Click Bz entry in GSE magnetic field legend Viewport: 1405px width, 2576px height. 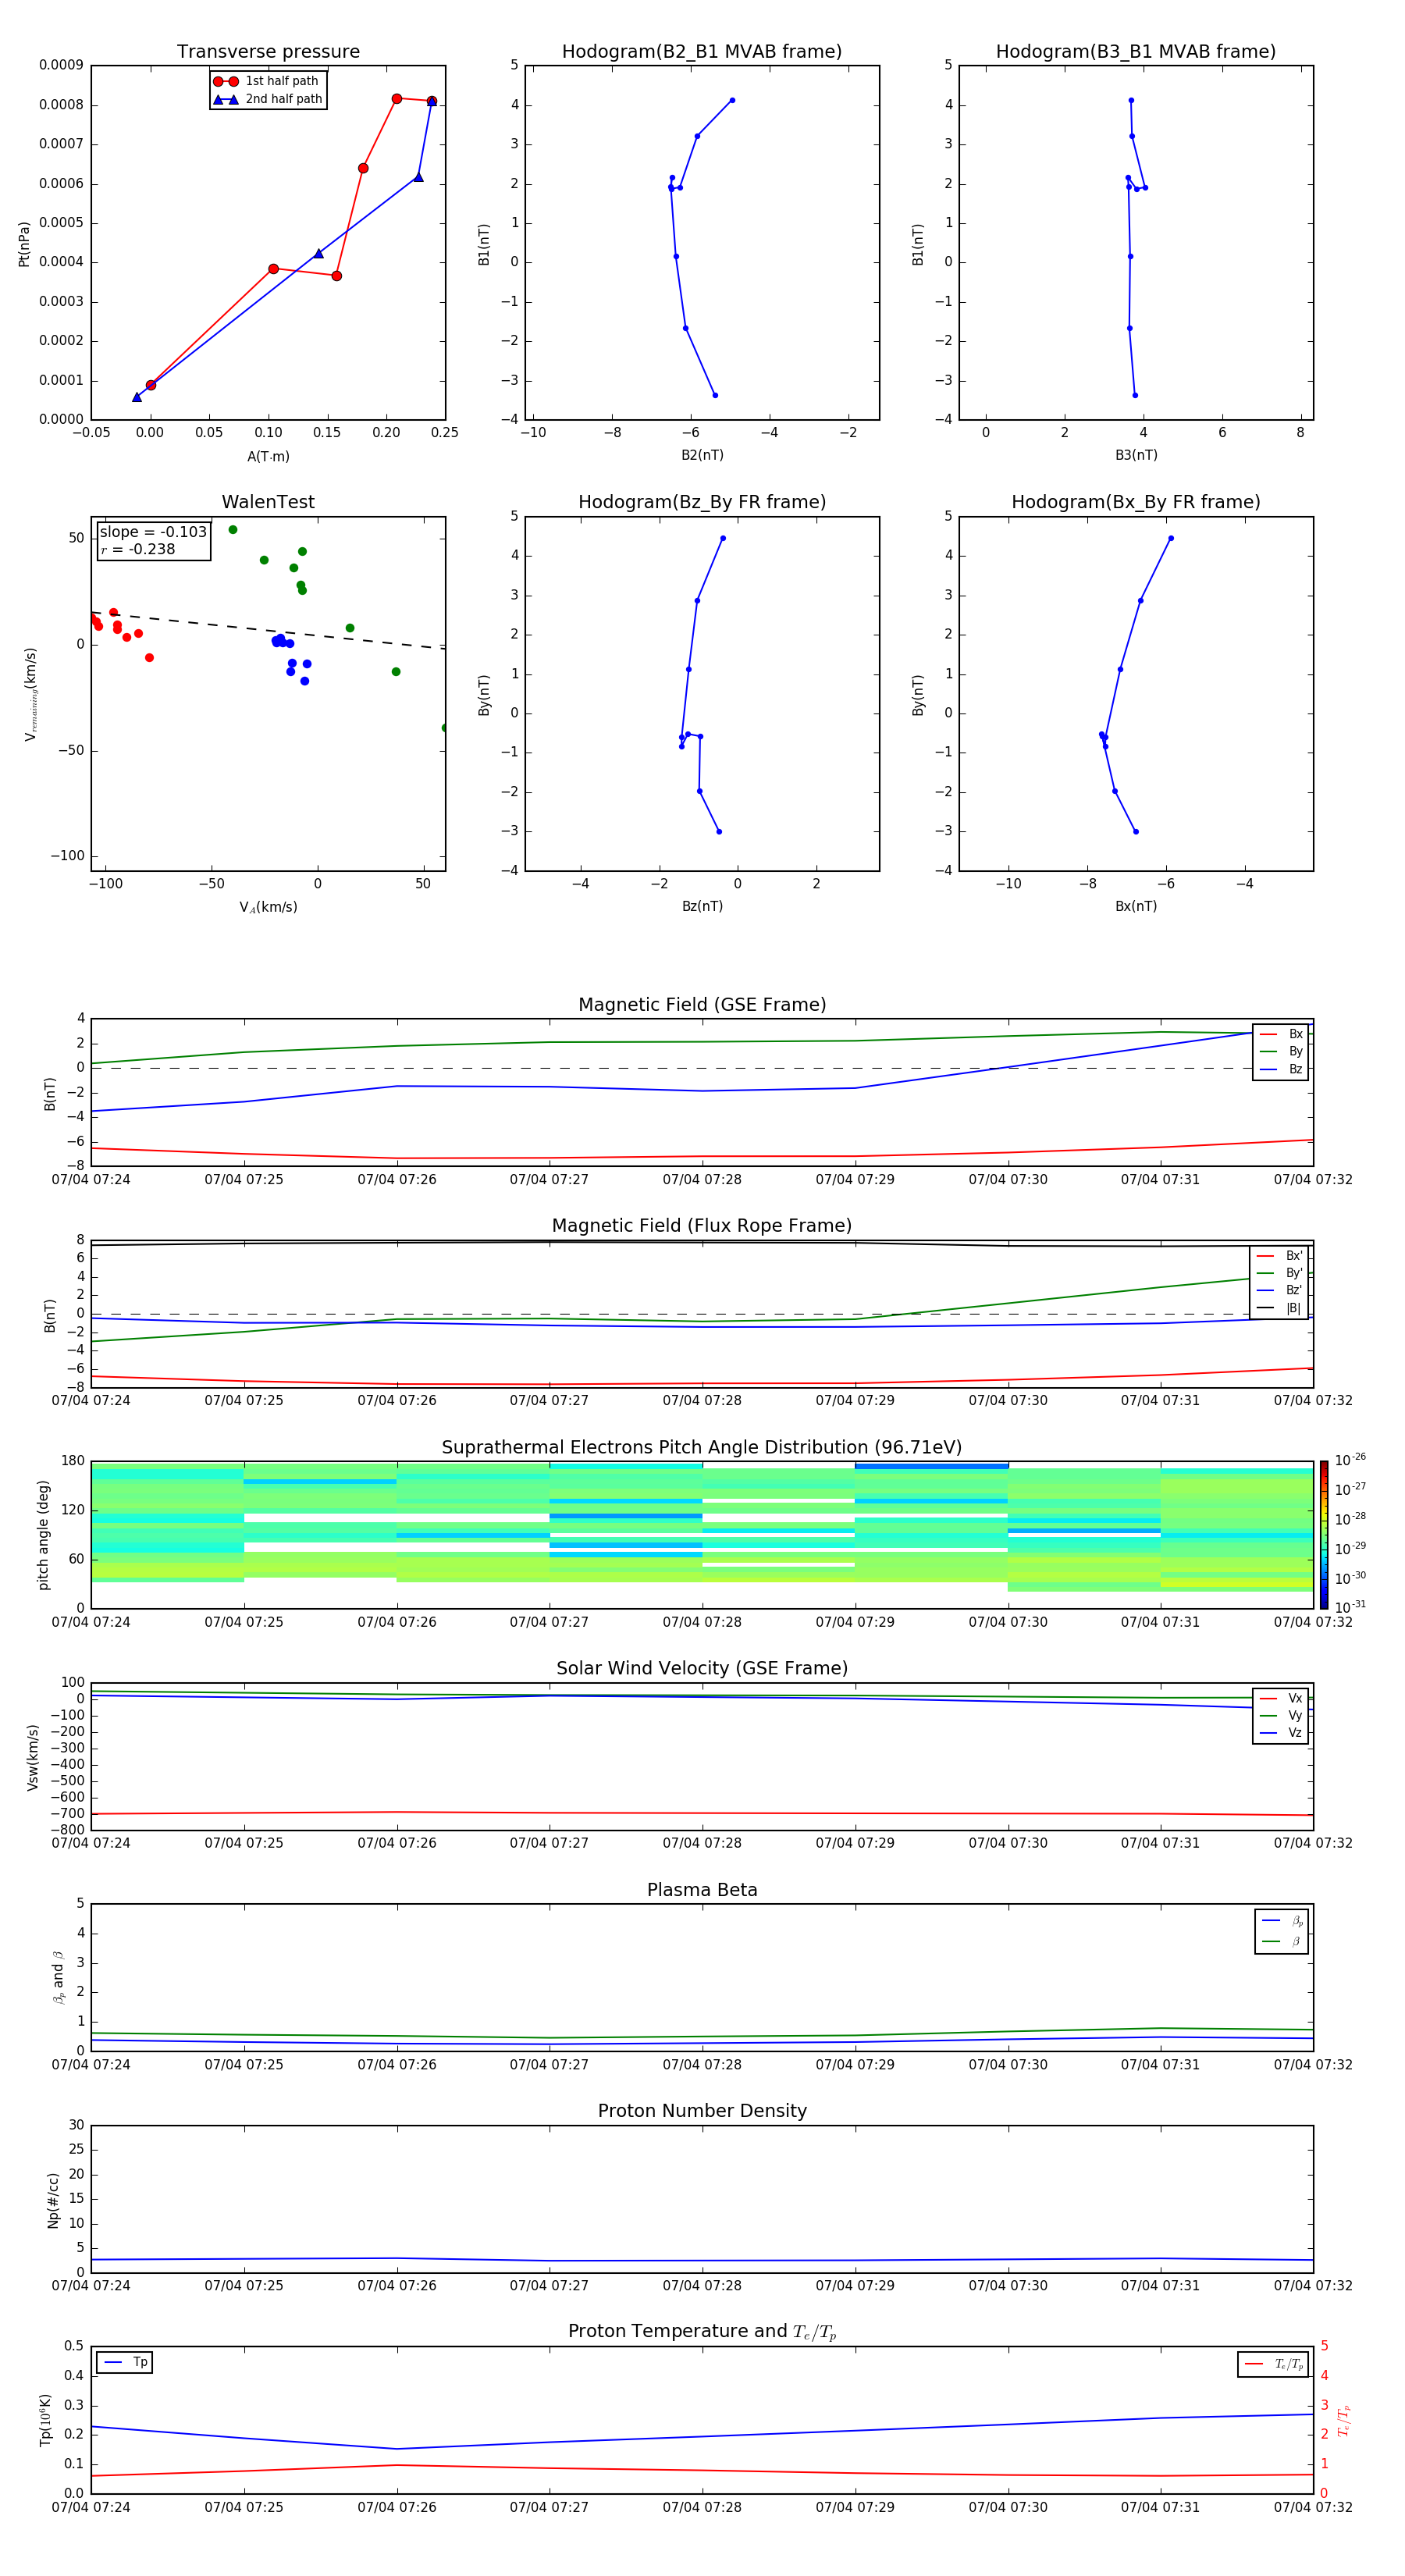1281,1069
